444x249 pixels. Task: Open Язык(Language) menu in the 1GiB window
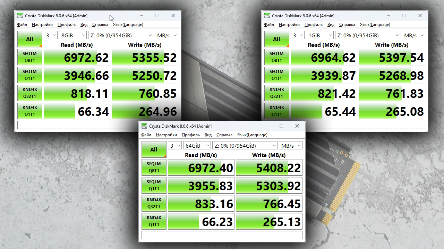coord(375,25)
